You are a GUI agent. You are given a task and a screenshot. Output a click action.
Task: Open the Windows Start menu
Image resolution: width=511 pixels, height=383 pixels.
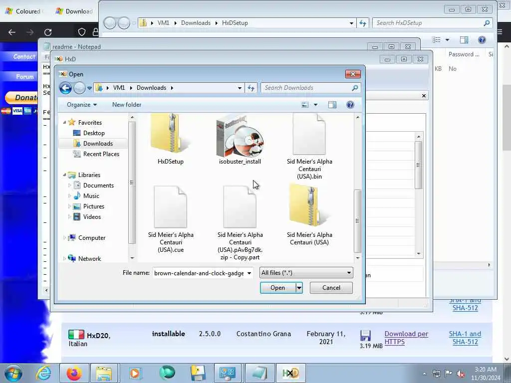pyautogui.click(x=13, y=373)
